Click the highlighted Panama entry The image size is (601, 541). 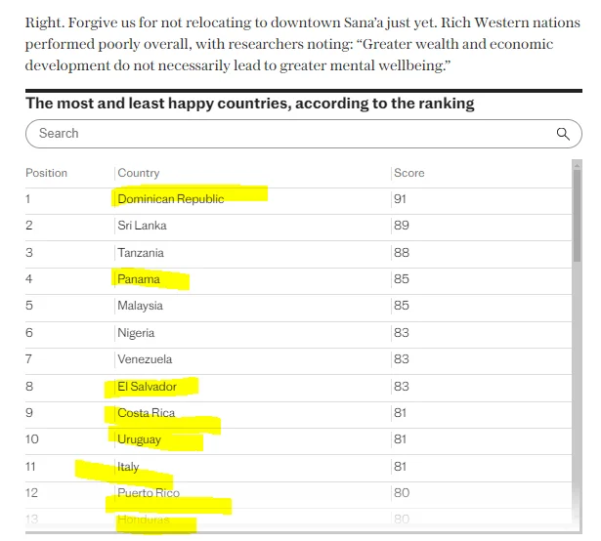(139, 279)
